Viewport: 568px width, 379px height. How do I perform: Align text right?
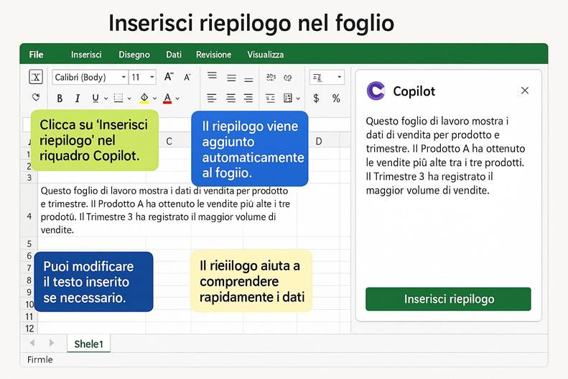(x=248, y=98)
